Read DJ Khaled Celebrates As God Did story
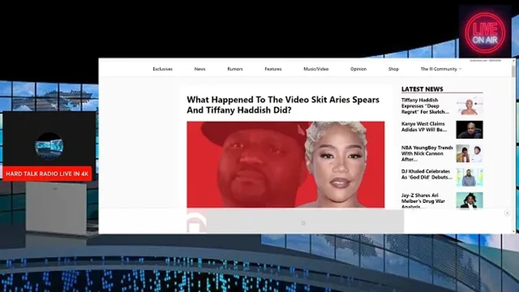The height and width of the screenshot is (292, 519). [x=427, y=174]
